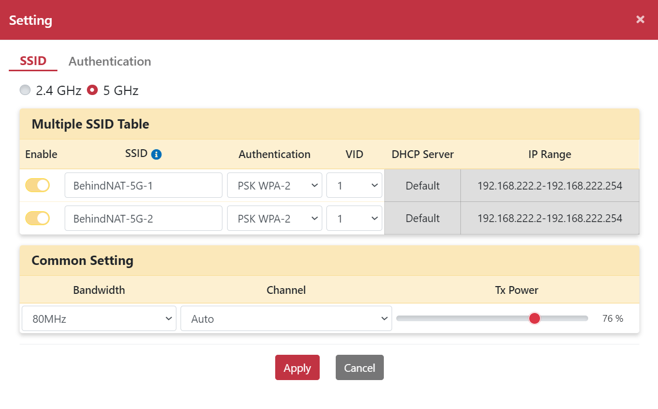
Task: Switch to the Authentication tab
Action: [x=110, y=61]
